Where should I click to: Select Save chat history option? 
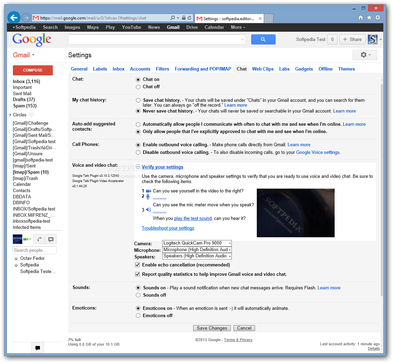tap(138, 100)
